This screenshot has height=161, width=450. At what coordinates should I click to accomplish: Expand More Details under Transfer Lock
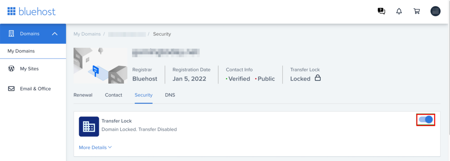click(95, 147)
